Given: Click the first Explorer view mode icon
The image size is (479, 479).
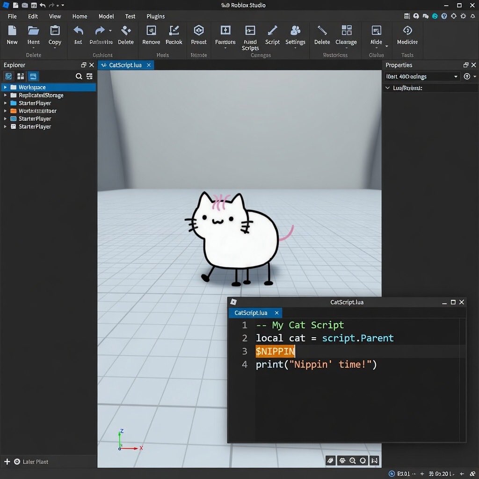Looking at the screenshot, I should (x=8, y=76).
